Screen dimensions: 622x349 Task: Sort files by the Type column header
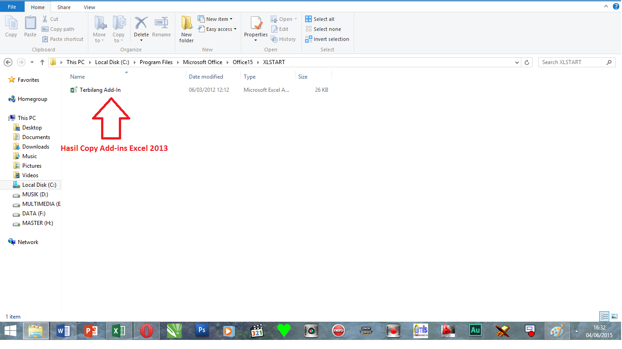[250, 77]
